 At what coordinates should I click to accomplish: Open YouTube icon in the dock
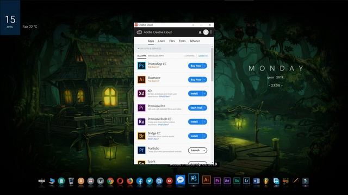pyautogui.click(x=169, y=181)
